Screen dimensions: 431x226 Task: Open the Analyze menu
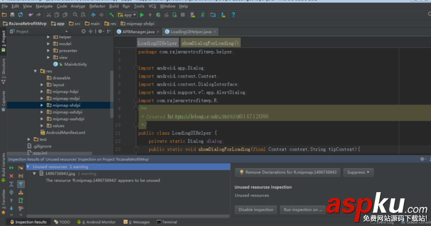[78, 6]
